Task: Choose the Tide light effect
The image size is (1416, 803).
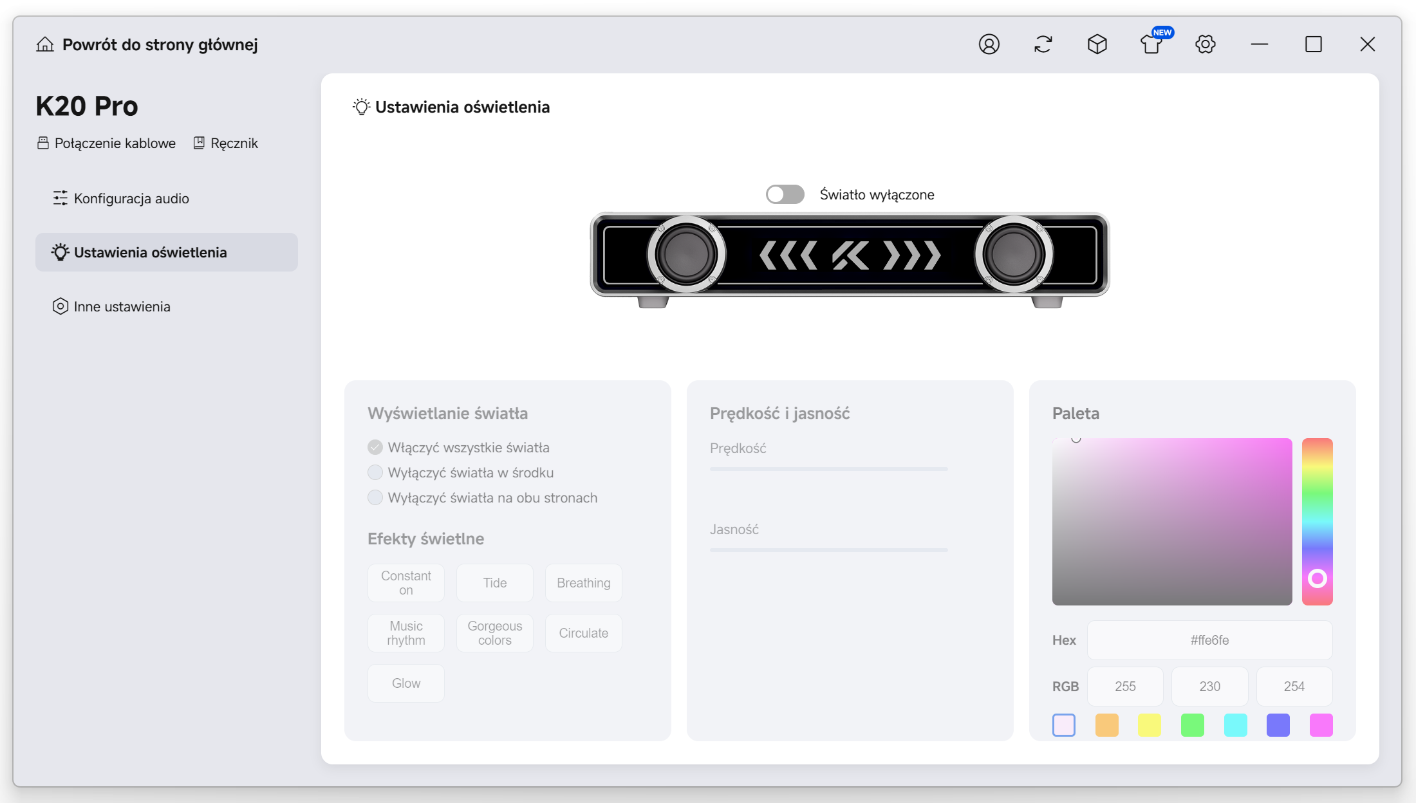Action: tap(495, 583)
